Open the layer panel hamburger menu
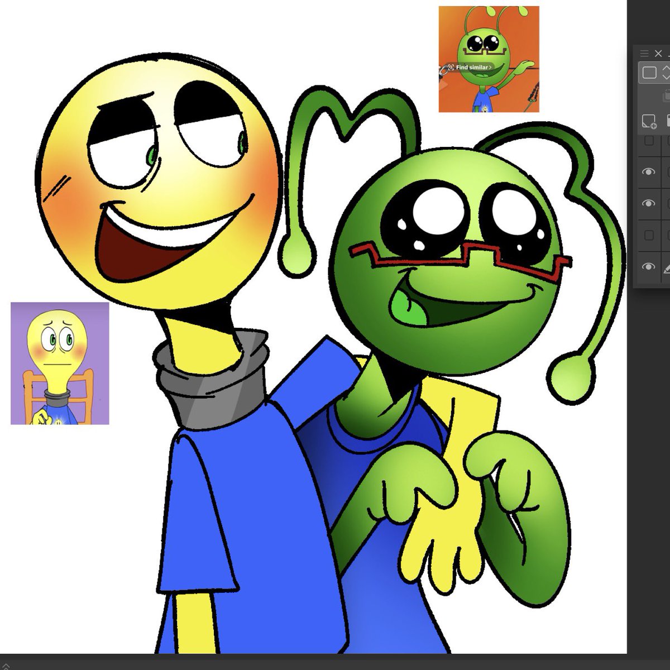This screenshot has height=670, width=670. click(644, 54)
